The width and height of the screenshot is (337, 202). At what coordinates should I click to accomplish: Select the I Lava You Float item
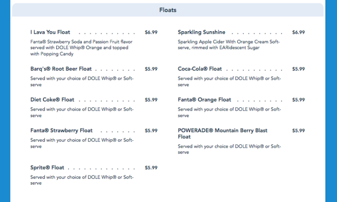pyautogui.click(x=50, y=32)
